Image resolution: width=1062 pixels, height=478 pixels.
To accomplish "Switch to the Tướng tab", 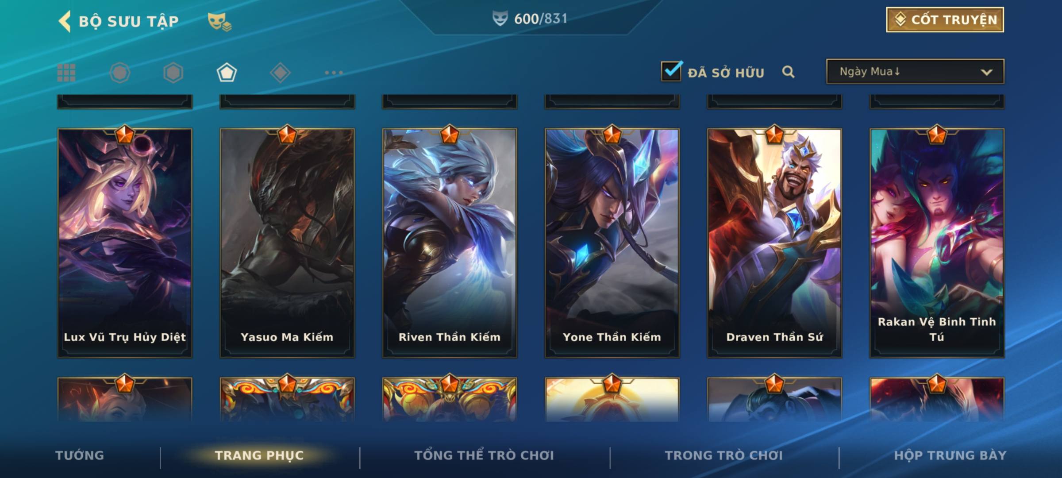I will pos(80,455).
